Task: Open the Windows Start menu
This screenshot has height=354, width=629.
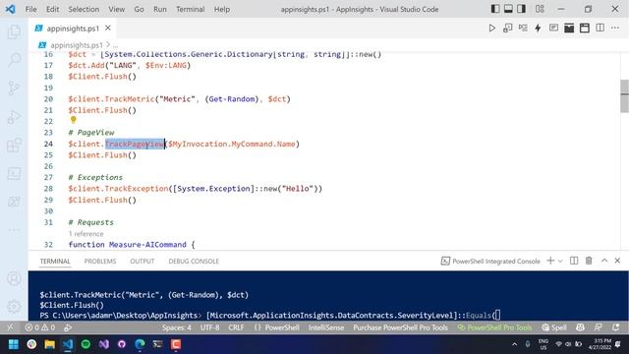Action: (13, 344)
